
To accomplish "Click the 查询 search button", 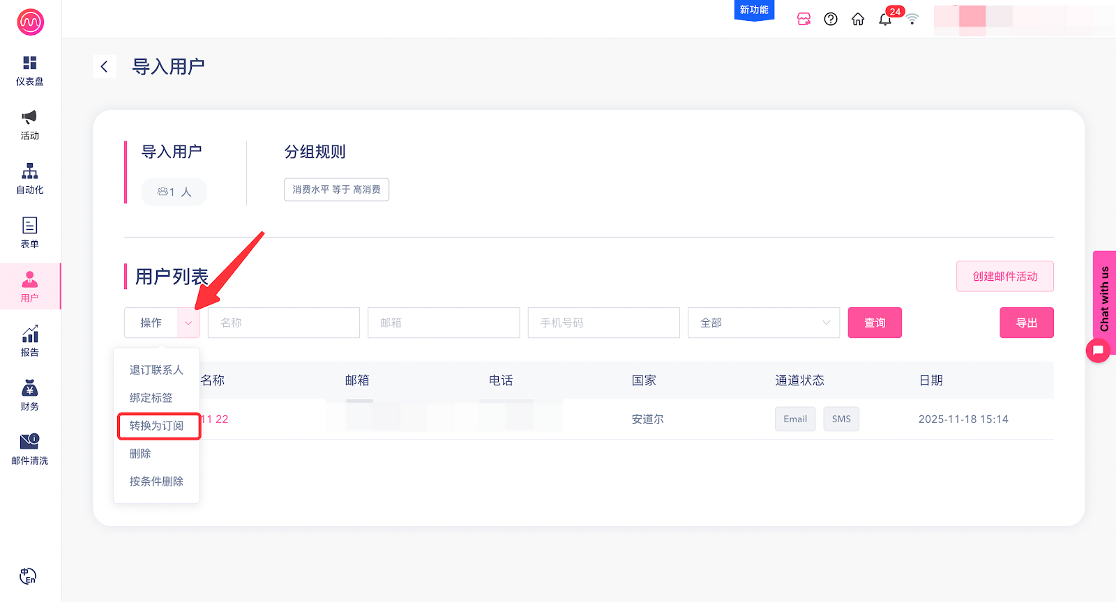I will 875,323.
